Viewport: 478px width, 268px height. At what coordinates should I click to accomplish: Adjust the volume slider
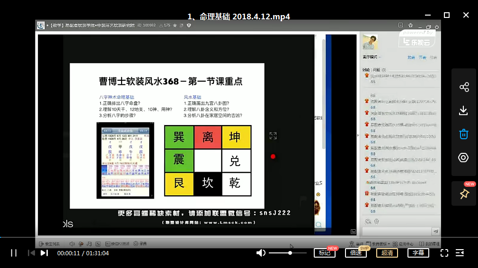[289, 253]
